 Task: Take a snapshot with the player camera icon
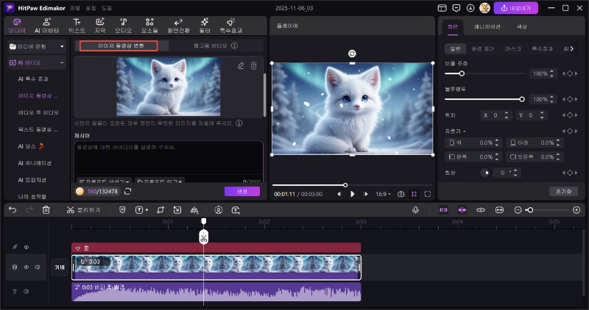(x=401, y=194)
